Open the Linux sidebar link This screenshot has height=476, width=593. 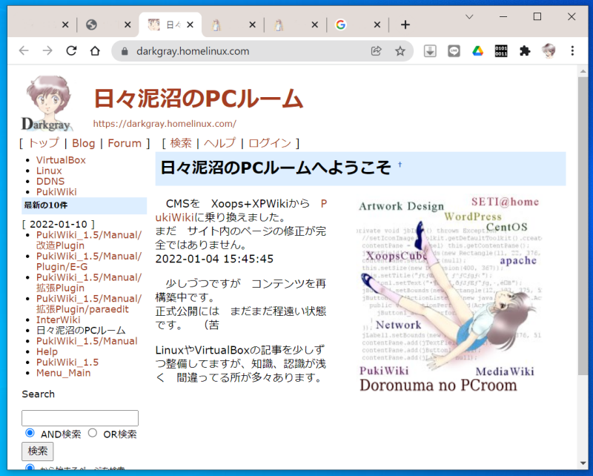(49, 171)
